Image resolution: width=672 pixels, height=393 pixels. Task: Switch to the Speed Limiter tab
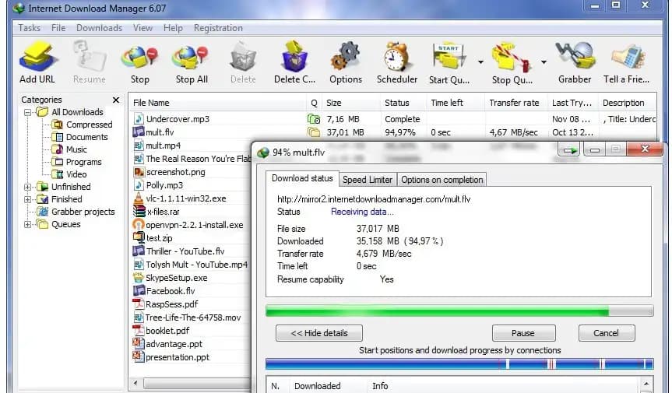click(x=369, y=180)
